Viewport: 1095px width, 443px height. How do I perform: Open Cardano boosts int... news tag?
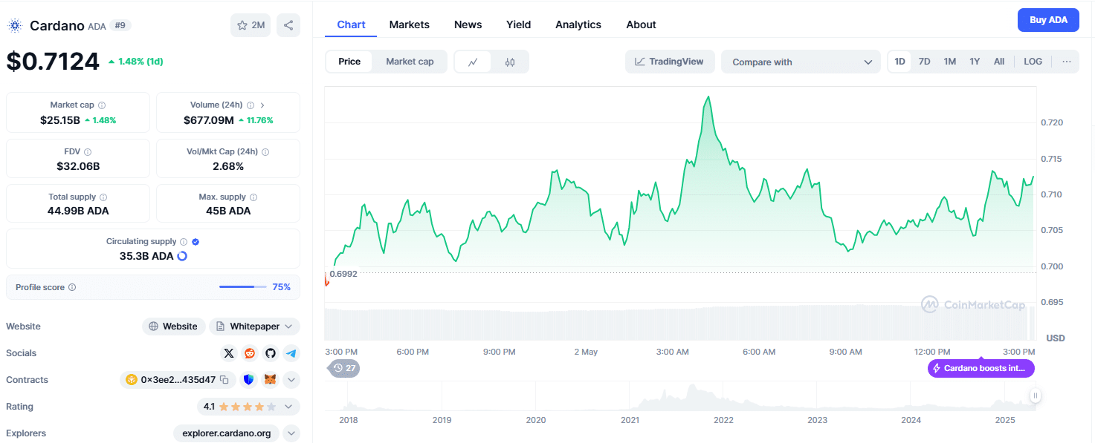981,368
